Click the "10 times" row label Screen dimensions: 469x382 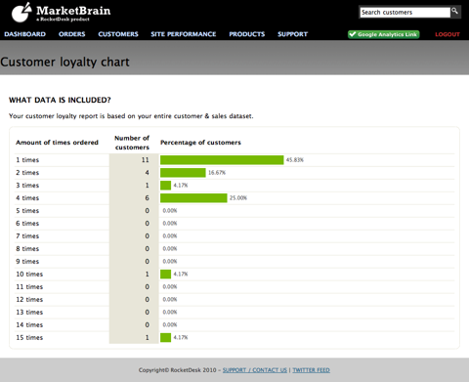click(29, 275)
